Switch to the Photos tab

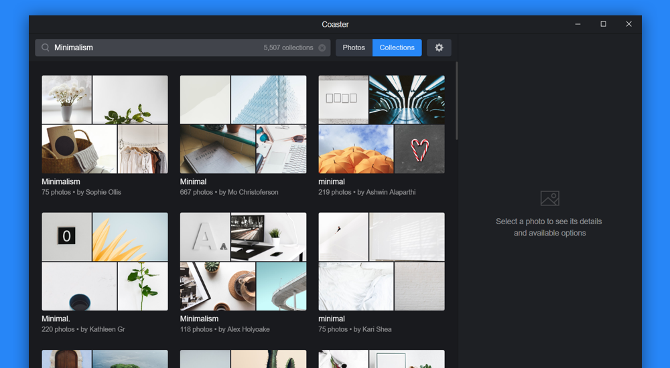pos(354,48)
